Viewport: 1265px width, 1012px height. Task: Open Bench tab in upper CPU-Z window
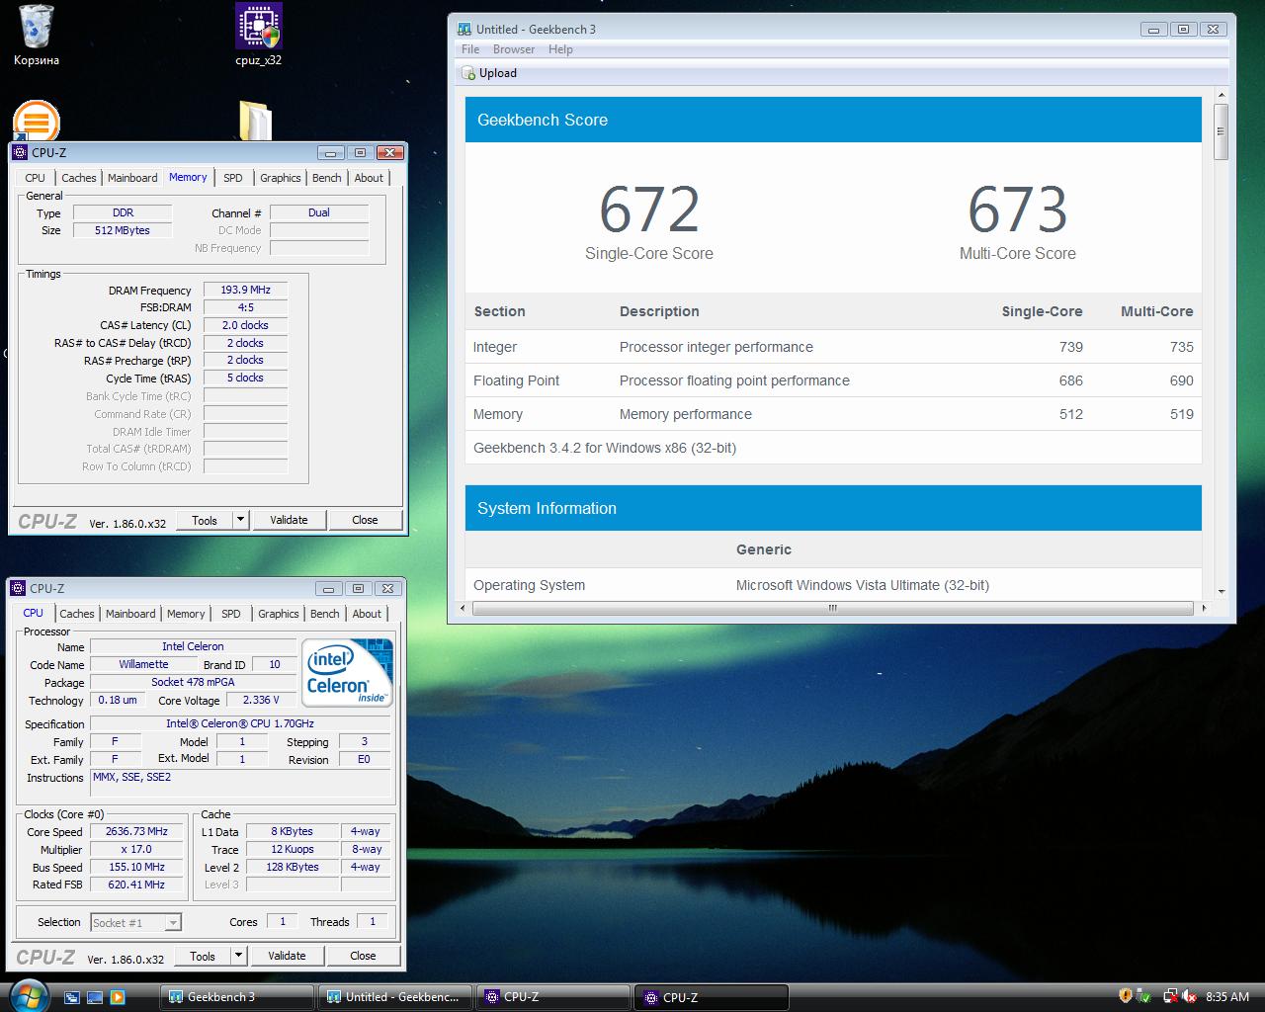point(327,178)
